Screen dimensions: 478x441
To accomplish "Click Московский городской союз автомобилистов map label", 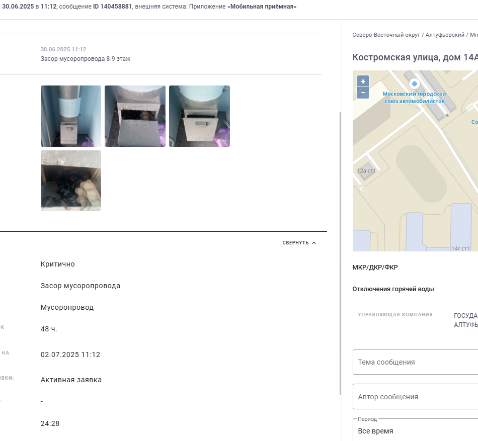I will coord(414,98).
